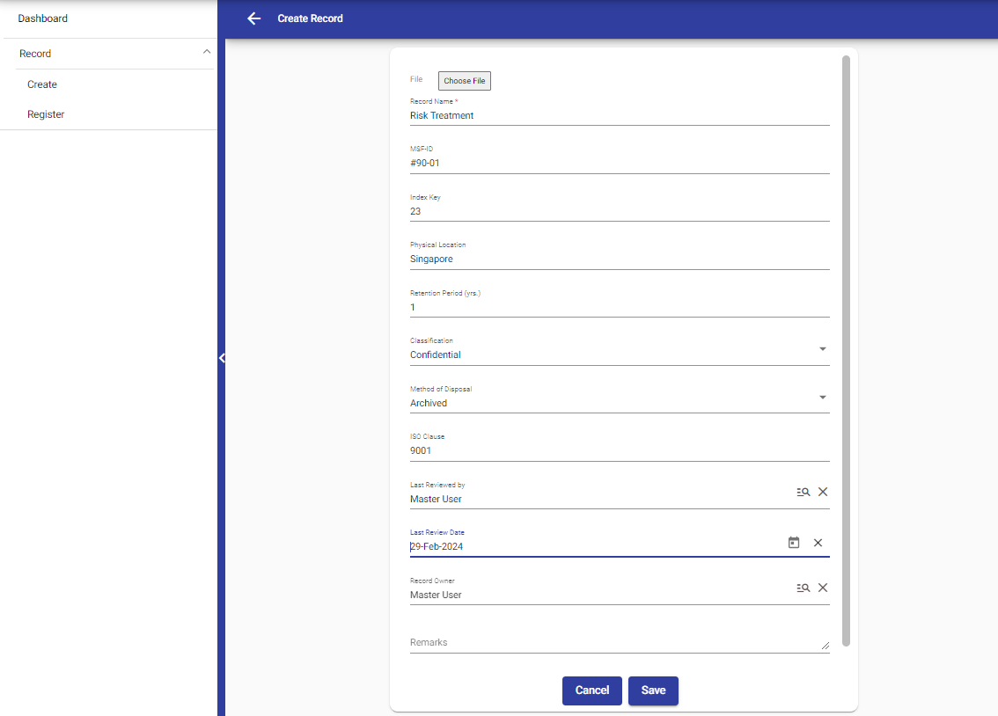
Task: Select Create under the Record menu
Action: tap(42, 84)
